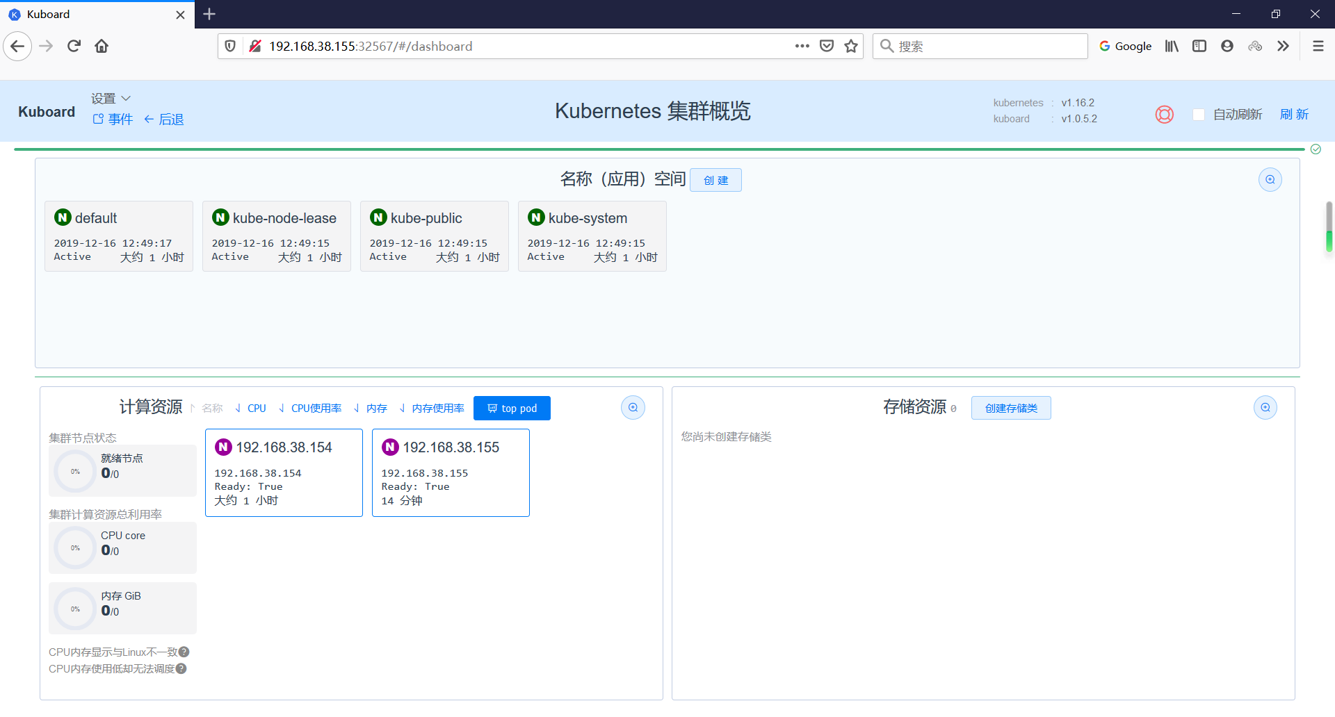1335x717 pixels.
Task: Click the kubernetes v1.16.2 version text
Action: point(1044,103)
